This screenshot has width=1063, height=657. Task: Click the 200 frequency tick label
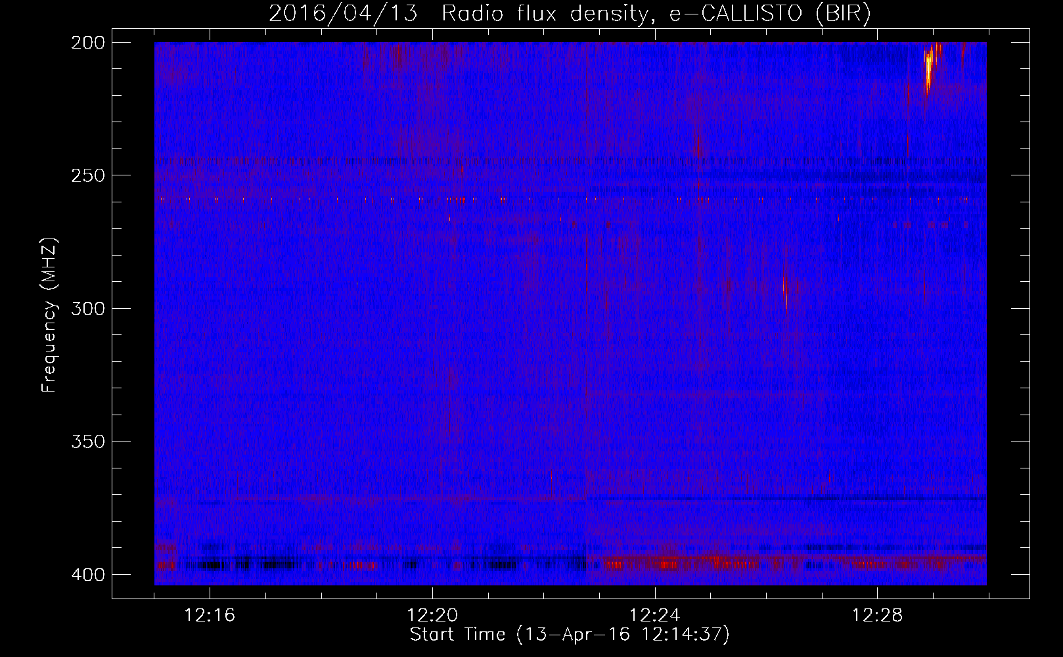(x=88, y=43)
